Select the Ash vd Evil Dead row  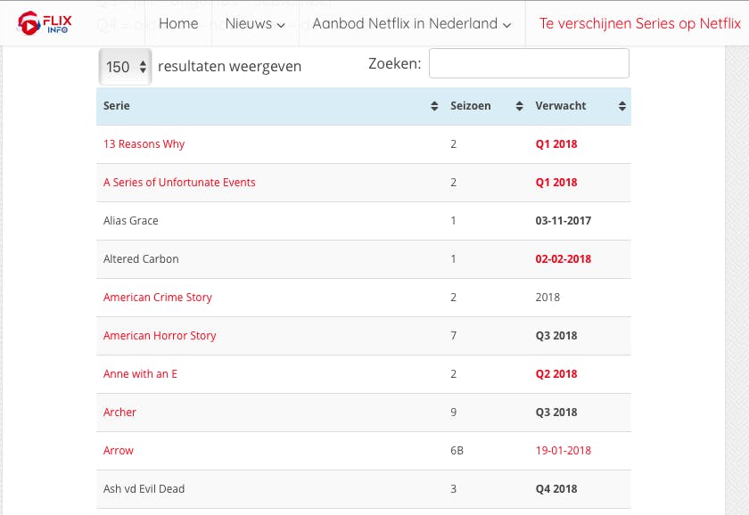pyautogui.click(x=144, y=489)
